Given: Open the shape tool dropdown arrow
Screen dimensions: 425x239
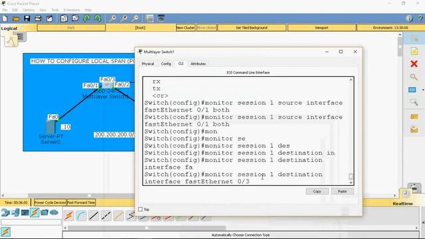Looking at the screenshot, I should coord(423,90).
